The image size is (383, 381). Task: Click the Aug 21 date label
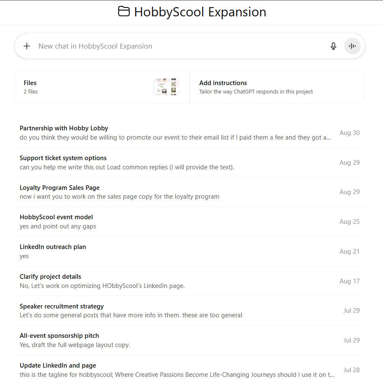click(x=349, y=251)
